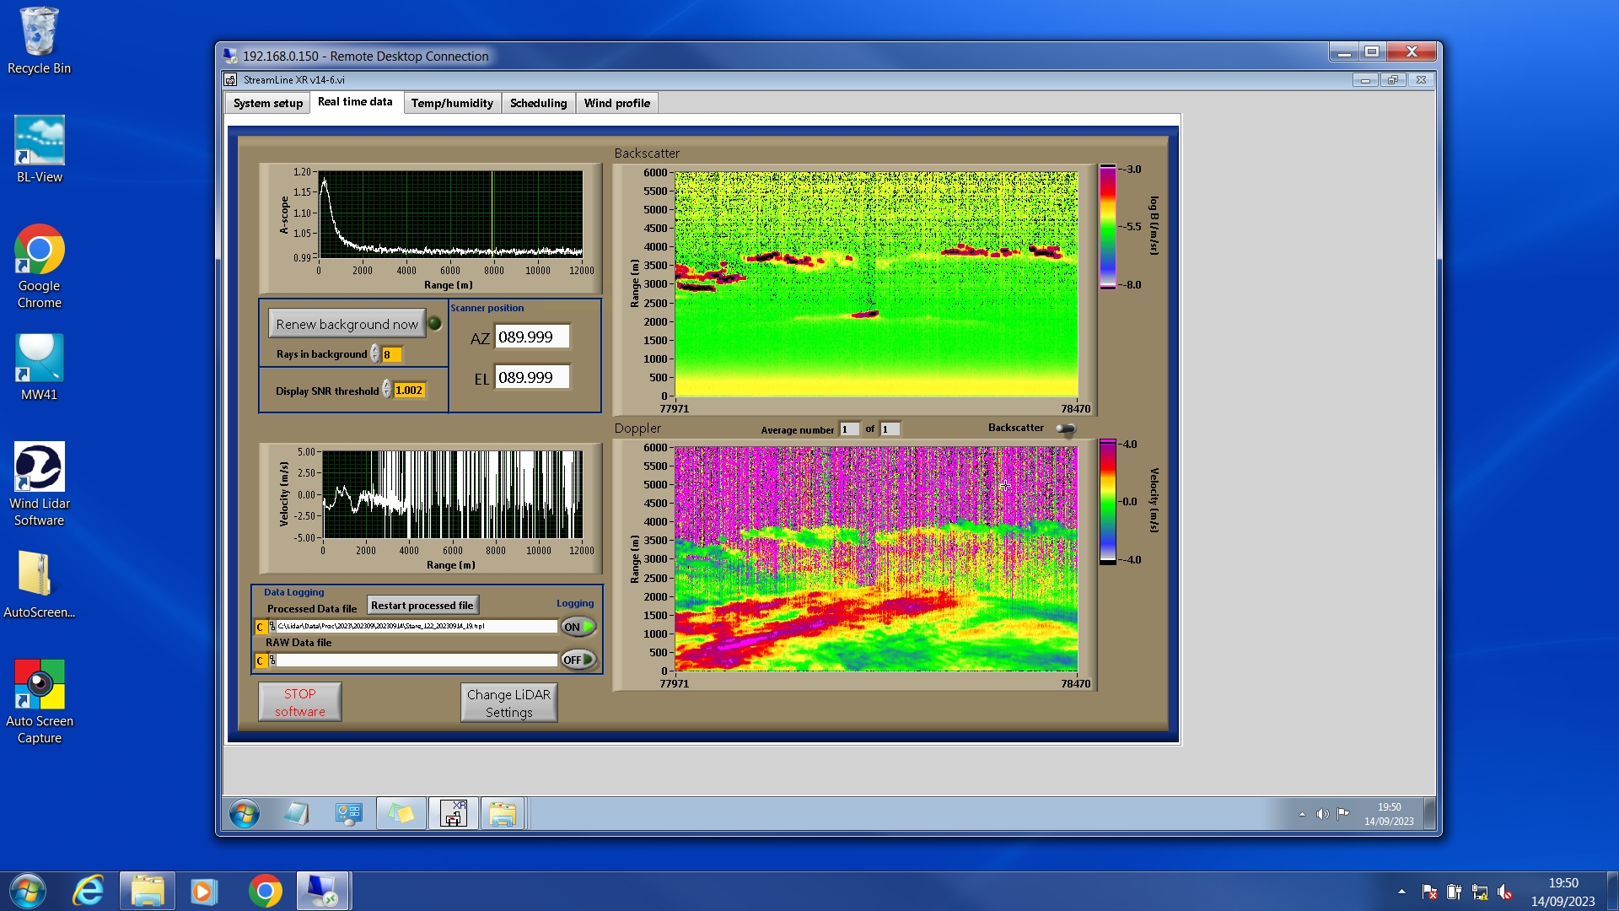This screenshot has width=1619, height=911.
Task: Click Display SNR threshold stepper arrows
Action: click(x=387, y=390)
